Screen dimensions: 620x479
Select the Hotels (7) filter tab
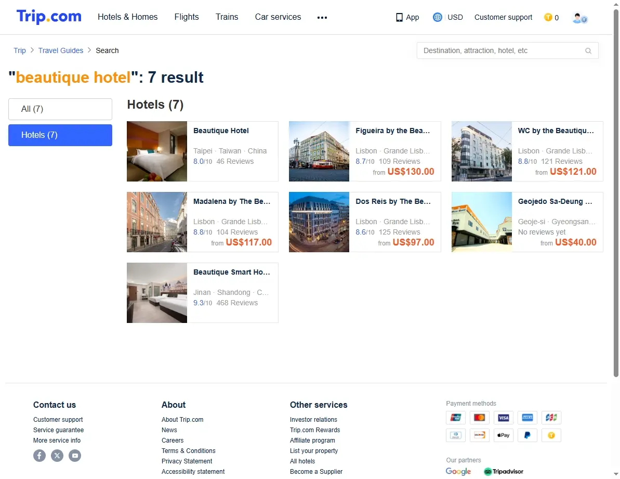(x=60, y=135)
